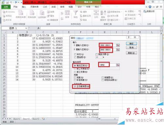Viewport: 164px width, 125px height.
Task: Switch to the 页面布局 ribbon tab
Action: click(34, 7)
